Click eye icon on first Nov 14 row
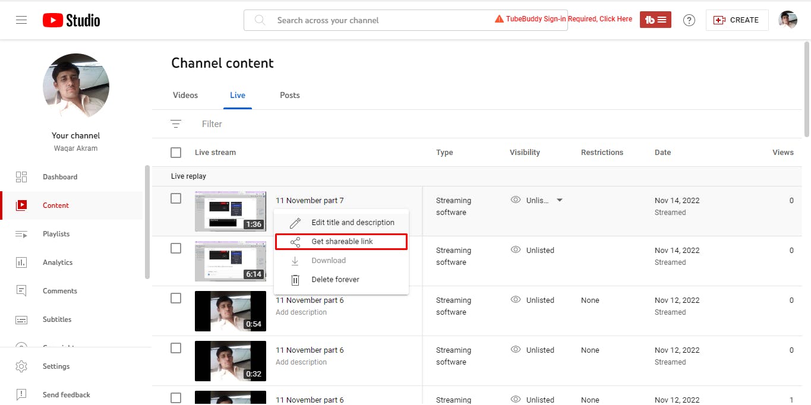The height and width of the screenshot is (405, 811). 516,200
